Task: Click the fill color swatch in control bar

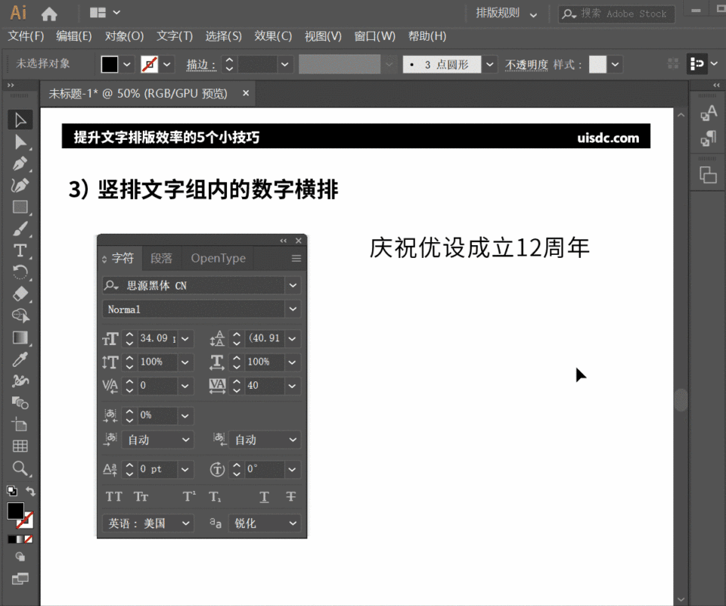Action: (x=110, y=64)
